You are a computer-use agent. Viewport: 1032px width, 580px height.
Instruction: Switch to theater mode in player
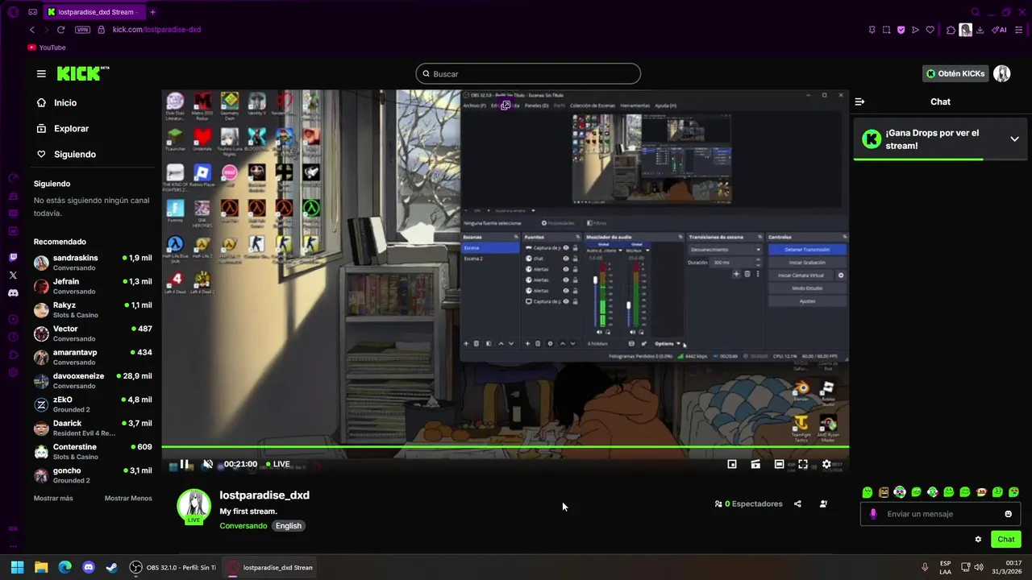coord(779,464)
